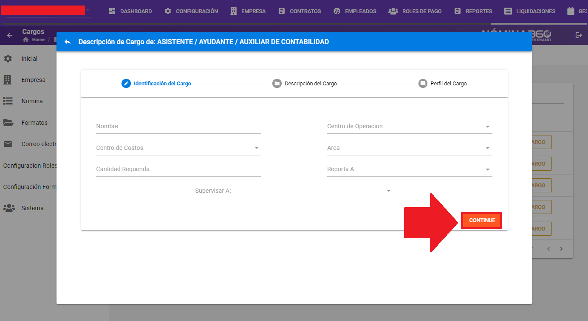
Task: Switch to Descripción del Cargo step
Action: point(305,84)
